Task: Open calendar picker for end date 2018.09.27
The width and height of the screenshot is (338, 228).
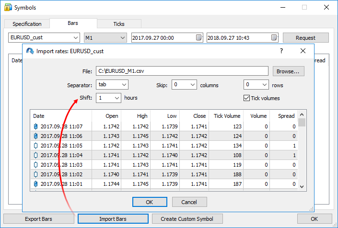Action: (274, 38)
